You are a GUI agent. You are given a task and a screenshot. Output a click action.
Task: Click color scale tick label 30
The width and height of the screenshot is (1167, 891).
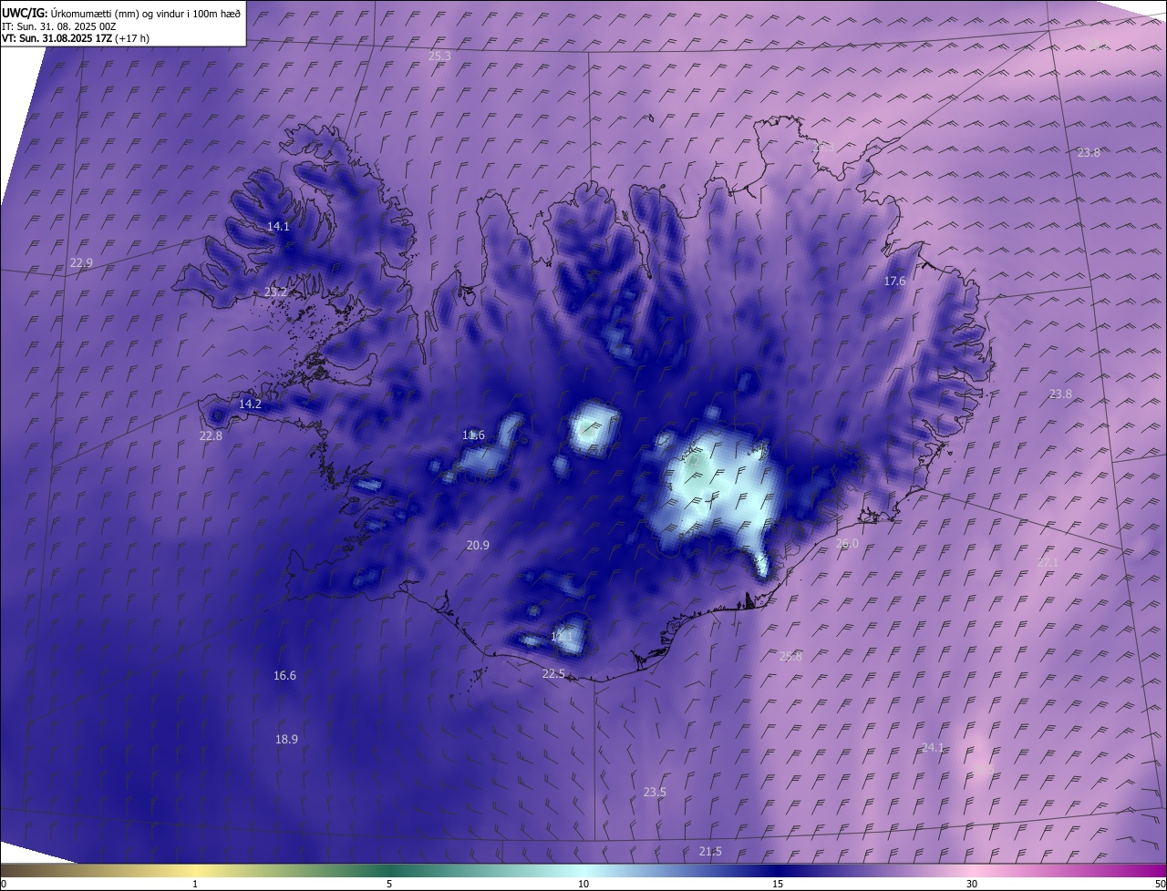pos(972,885)
